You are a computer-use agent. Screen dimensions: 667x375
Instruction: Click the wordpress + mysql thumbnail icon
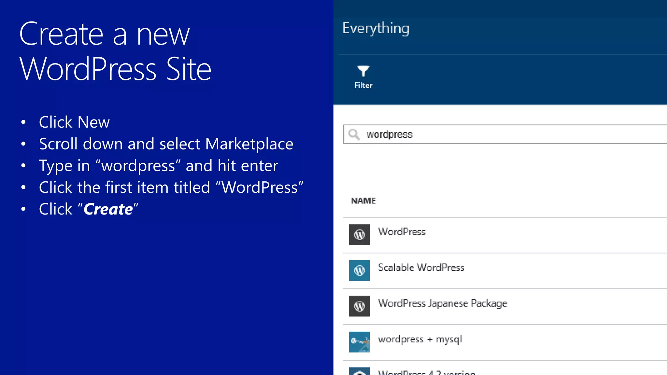point(359,342)
